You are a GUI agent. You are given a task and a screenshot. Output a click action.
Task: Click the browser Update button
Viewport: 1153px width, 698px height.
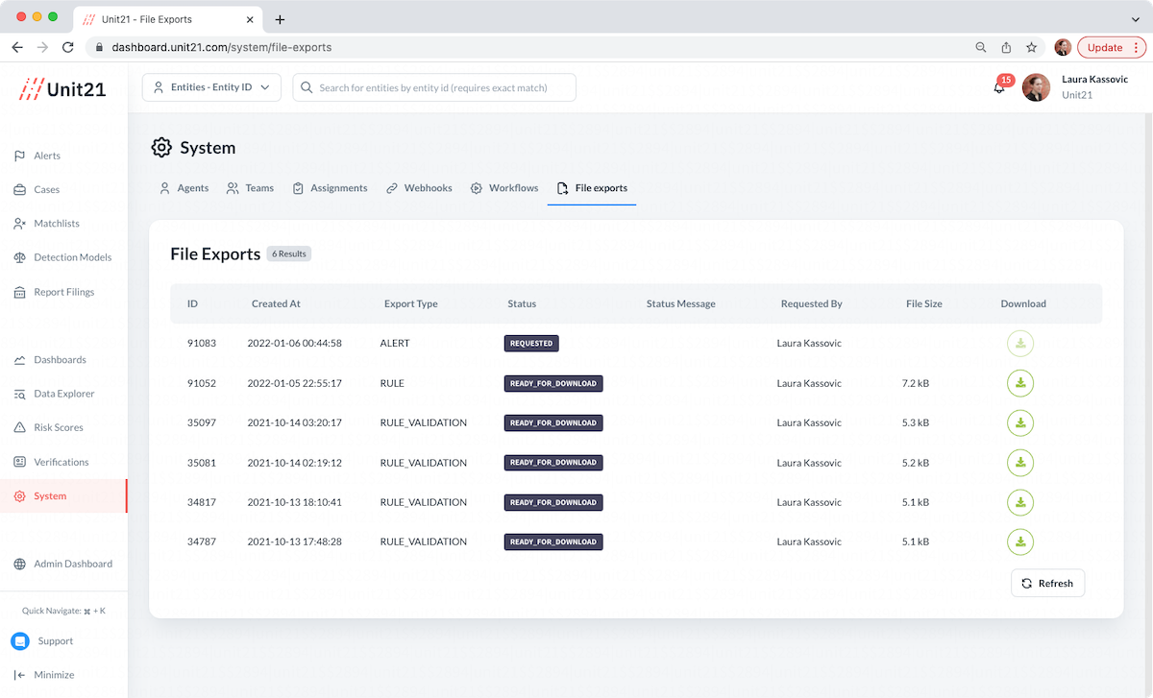tap(1112, 47)
